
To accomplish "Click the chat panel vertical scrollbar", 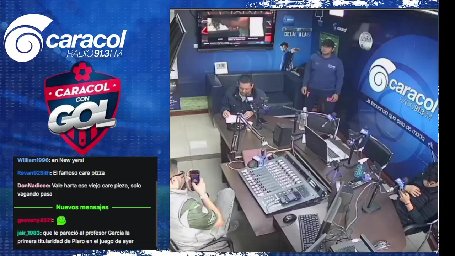I will 156,213.
